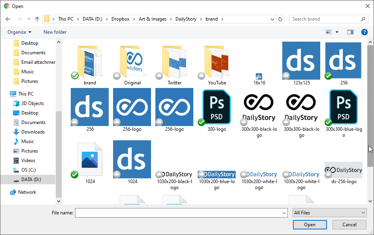Screen dimensions: 374x235
Task: Open the All Files type dropdown
Action: 330,212
